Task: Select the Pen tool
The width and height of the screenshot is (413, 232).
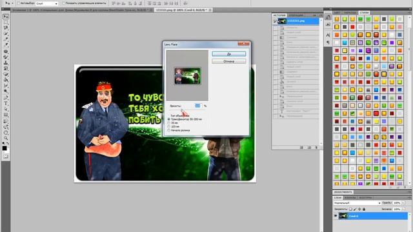Action: 6,98
